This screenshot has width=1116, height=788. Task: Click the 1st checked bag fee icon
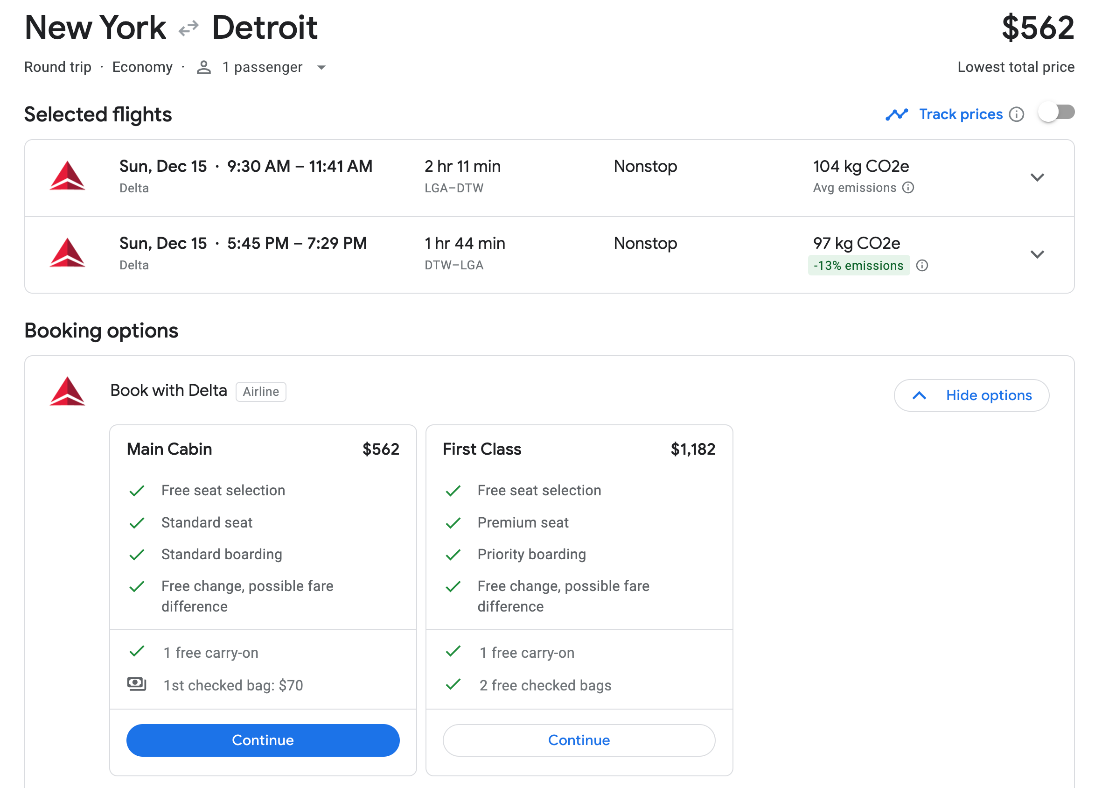click(x=137, y=684)
